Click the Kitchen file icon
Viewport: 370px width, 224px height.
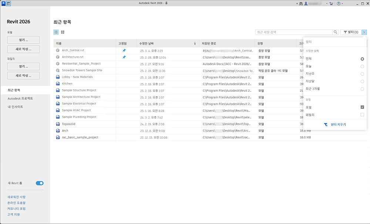(58, 84)
